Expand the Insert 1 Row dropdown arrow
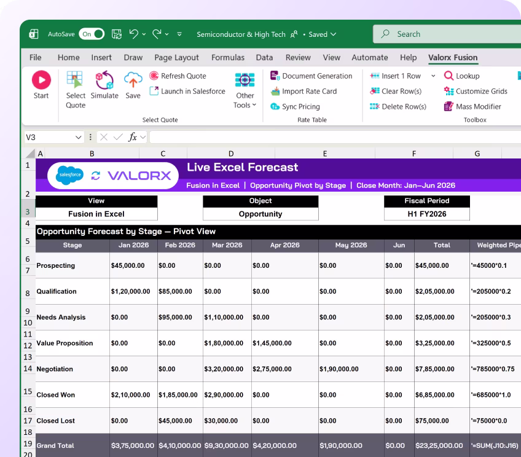521x457 pixels. [x=433, y=76]
